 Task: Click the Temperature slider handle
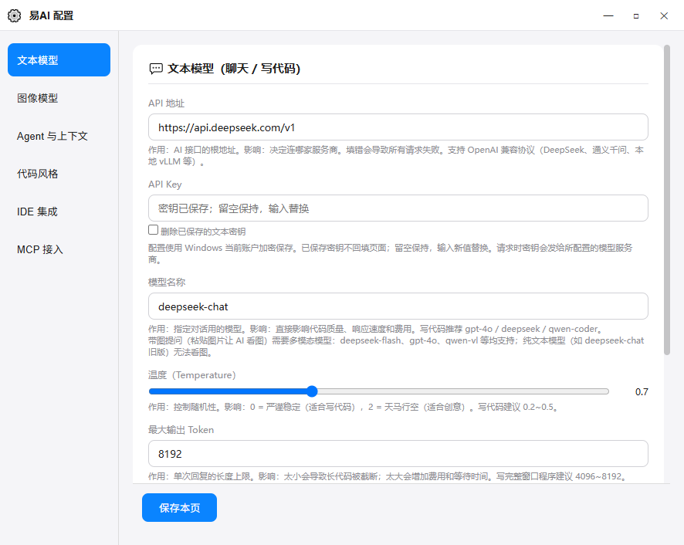tap(312, 391)
